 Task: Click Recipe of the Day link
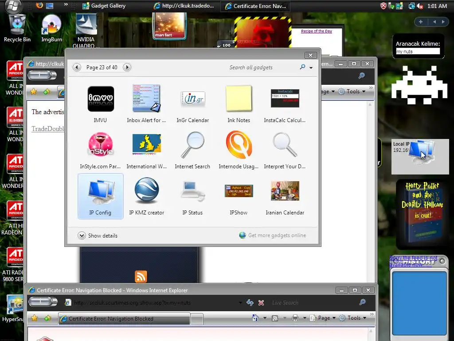coord(317,31)
